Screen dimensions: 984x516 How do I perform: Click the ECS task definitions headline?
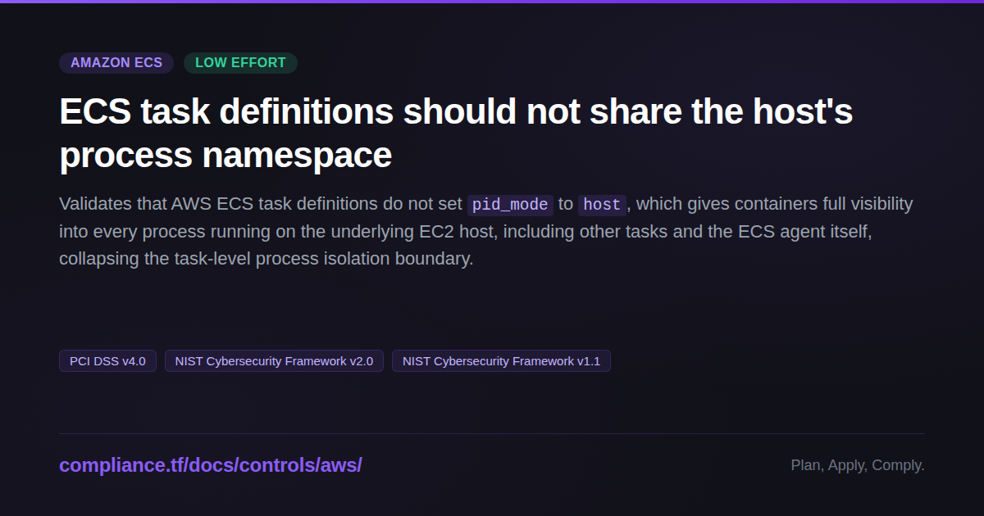[x=456, y=133]
